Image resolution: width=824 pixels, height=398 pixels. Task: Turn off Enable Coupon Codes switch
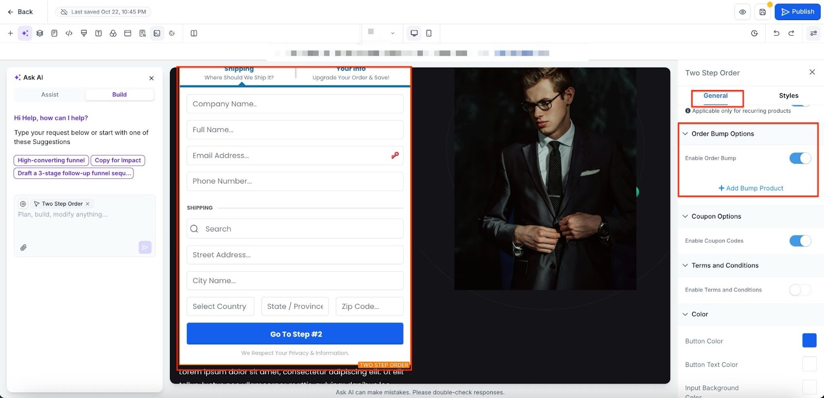800,241
